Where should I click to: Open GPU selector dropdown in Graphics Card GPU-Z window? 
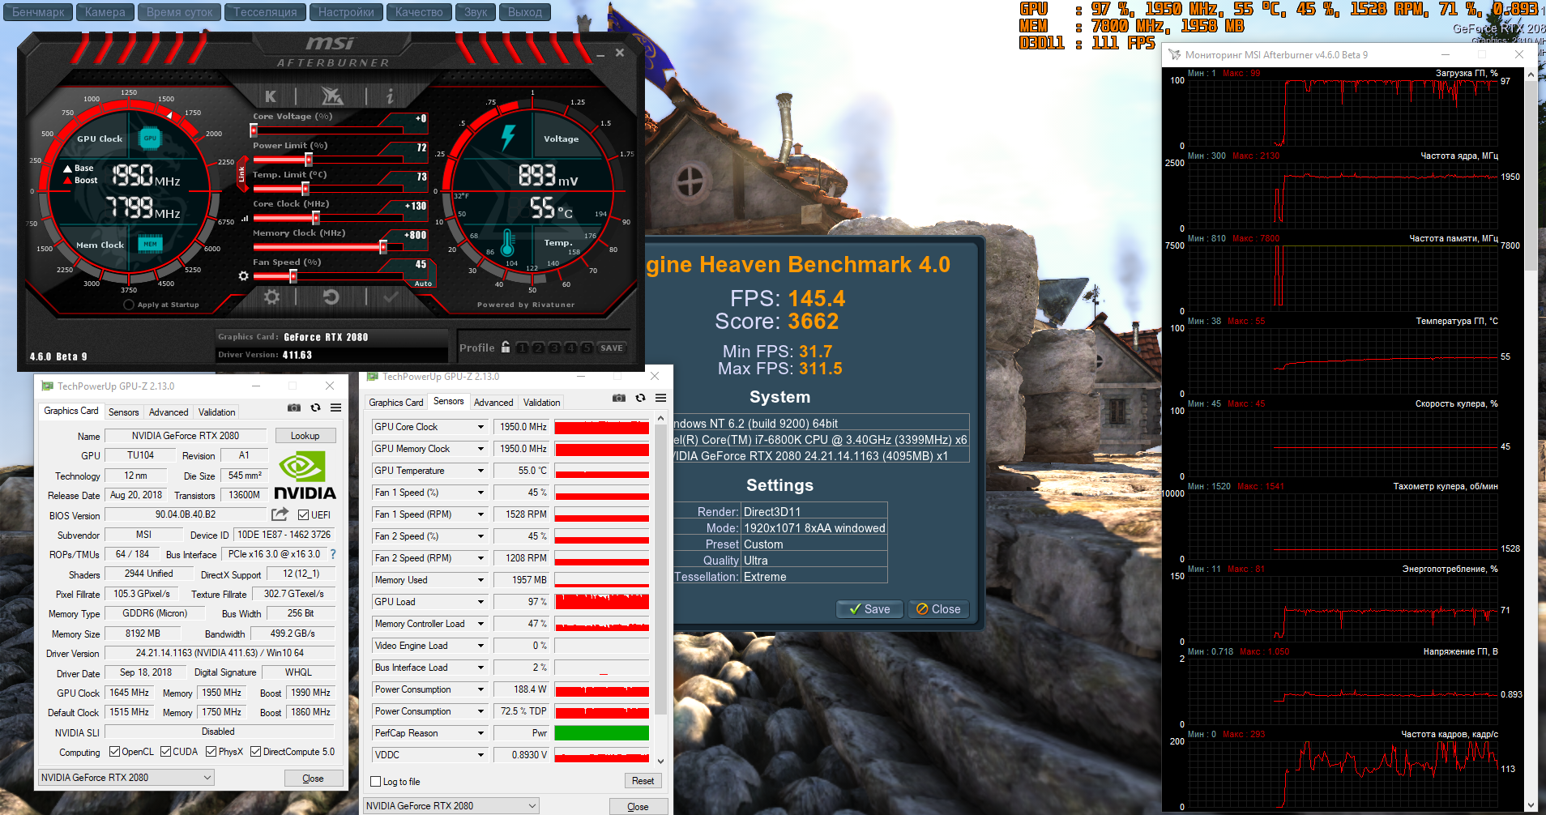tap(126, 778)
